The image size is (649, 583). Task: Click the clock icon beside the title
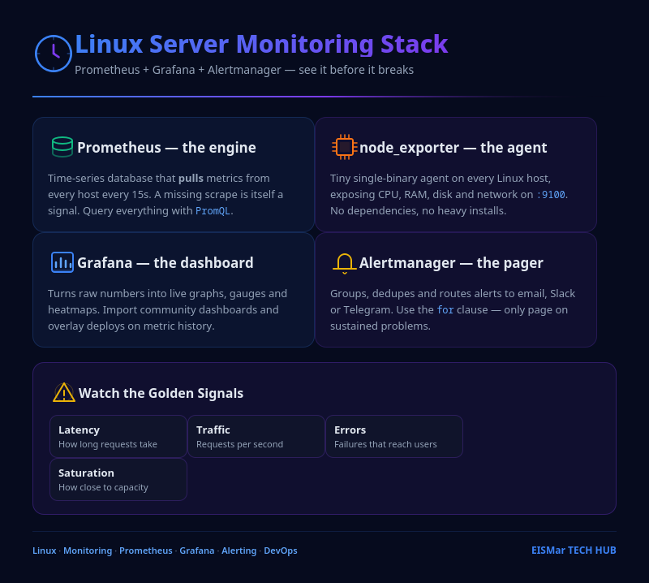click(x=54, y=54)
